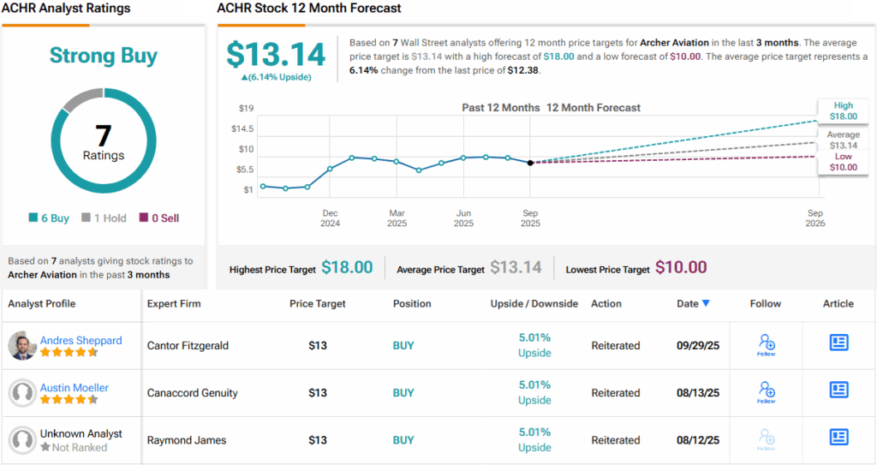
Task: Click the 7 Ratings donut chart
Action: tap(103, 142)
